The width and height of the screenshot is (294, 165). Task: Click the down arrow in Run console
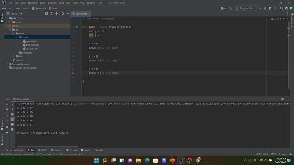click(x=12, y=109)
